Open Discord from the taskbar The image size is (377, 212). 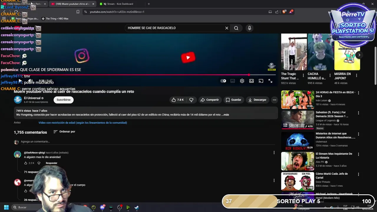click(102, 207)
